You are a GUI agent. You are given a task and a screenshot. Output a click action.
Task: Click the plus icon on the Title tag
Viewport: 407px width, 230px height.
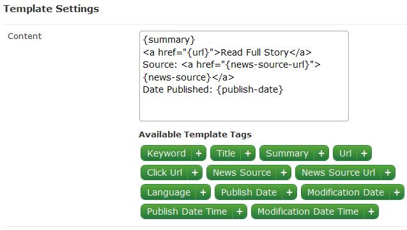248,153
